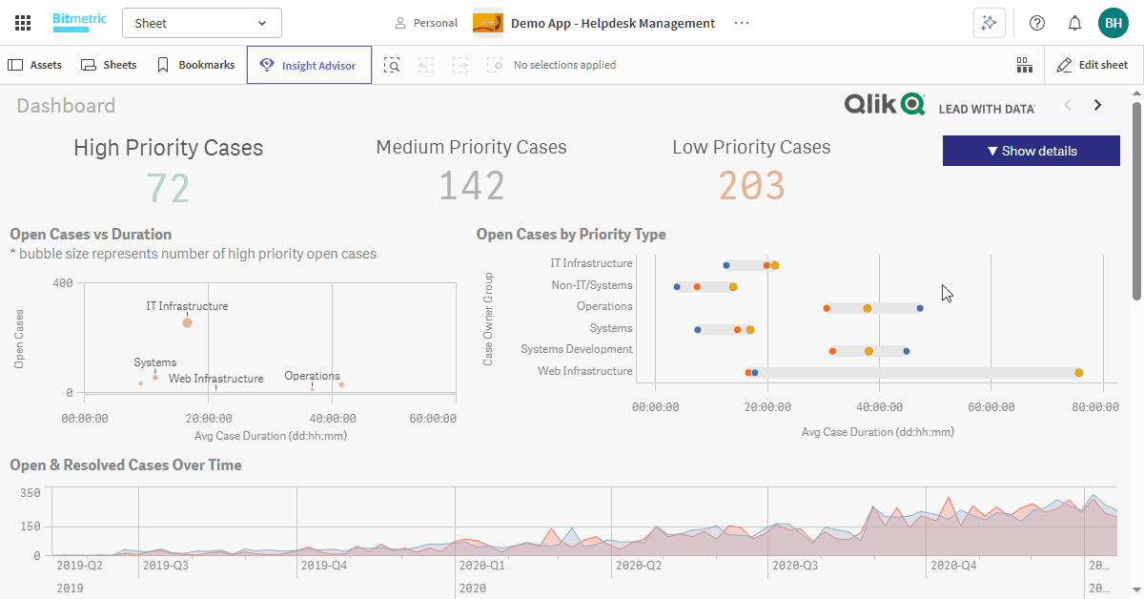Click Open & Resolved Cases Over Time title
The width and height of the screenshot is (1144, 599).
click(126, 465)
